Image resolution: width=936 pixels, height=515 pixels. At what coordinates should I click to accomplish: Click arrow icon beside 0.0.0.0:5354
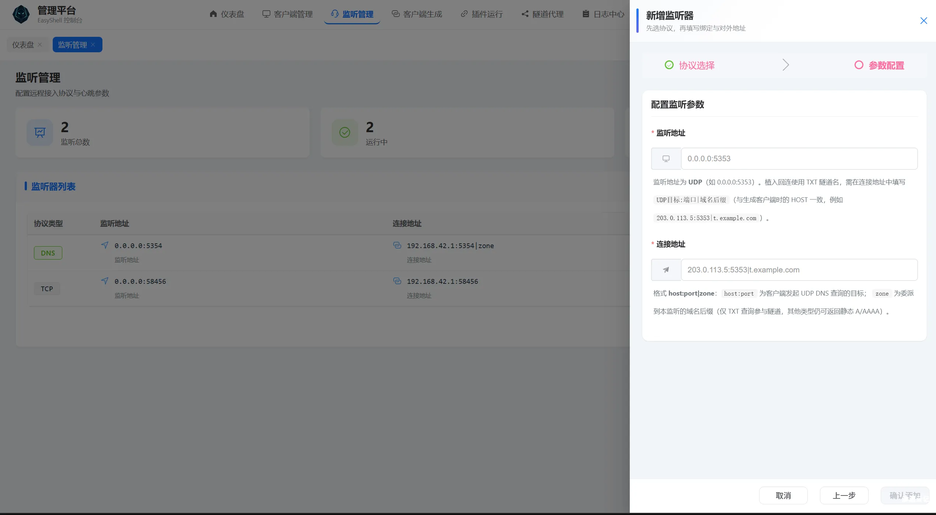(105, 245)
